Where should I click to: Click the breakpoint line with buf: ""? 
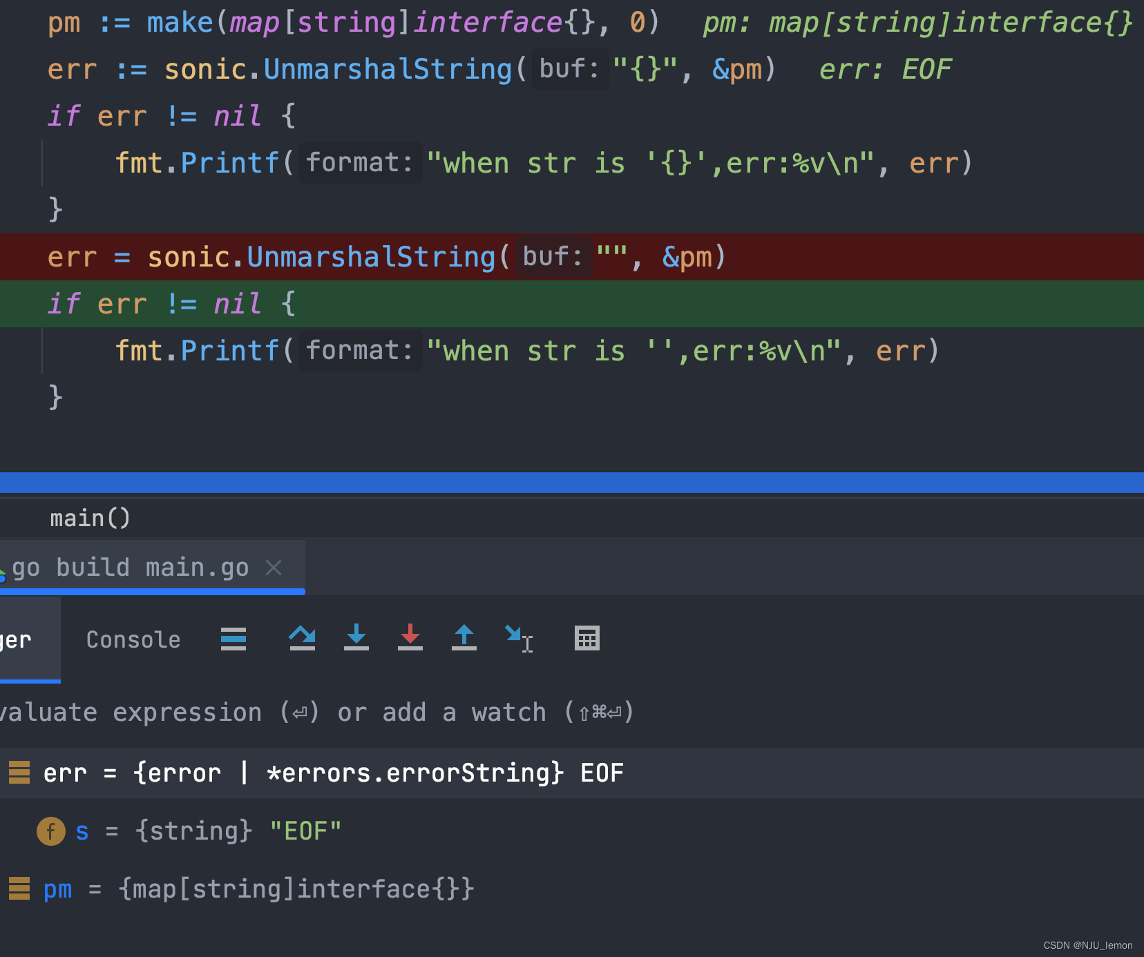572,257
